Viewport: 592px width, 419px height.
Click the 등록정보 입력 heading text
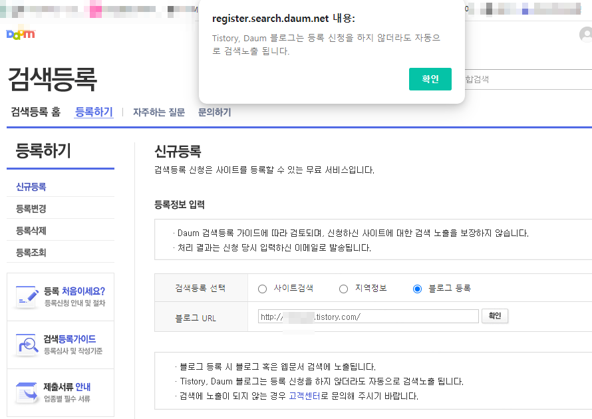[x=180, y=205]
